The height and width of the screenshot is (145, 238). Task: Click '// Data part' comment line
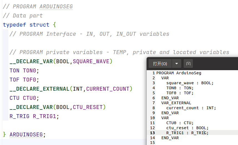tap(23, 16)
